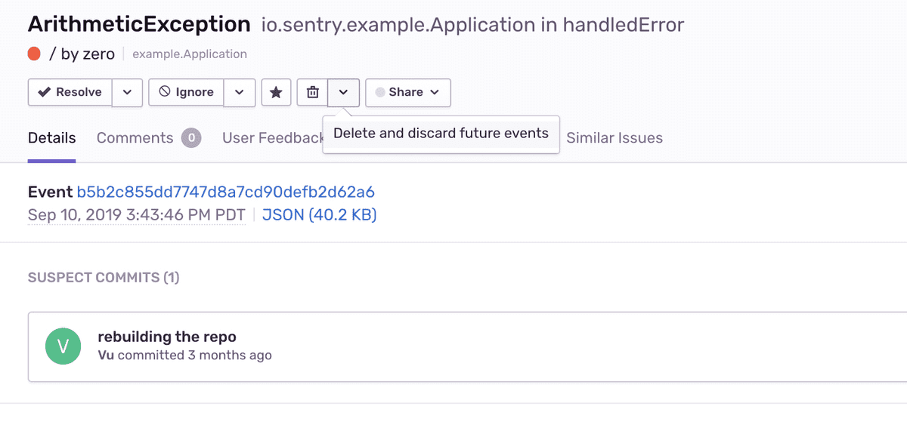
Task: Click the Sep 10, 2019 timestamp
Action: pyautogui.click(x=137, y=215)
